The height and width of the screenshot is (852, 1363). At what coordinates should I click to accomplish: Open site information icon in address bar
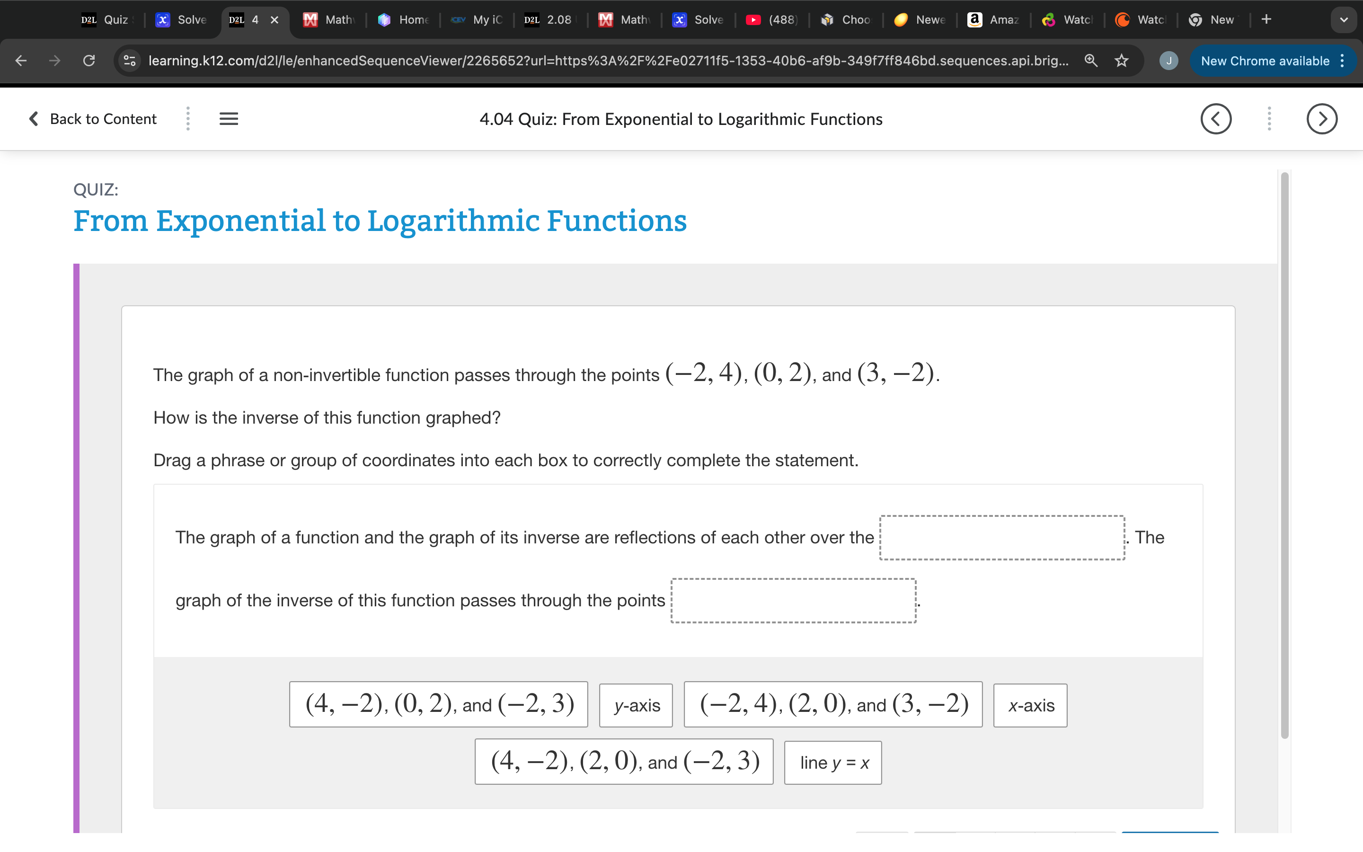[x=130, y=60]
